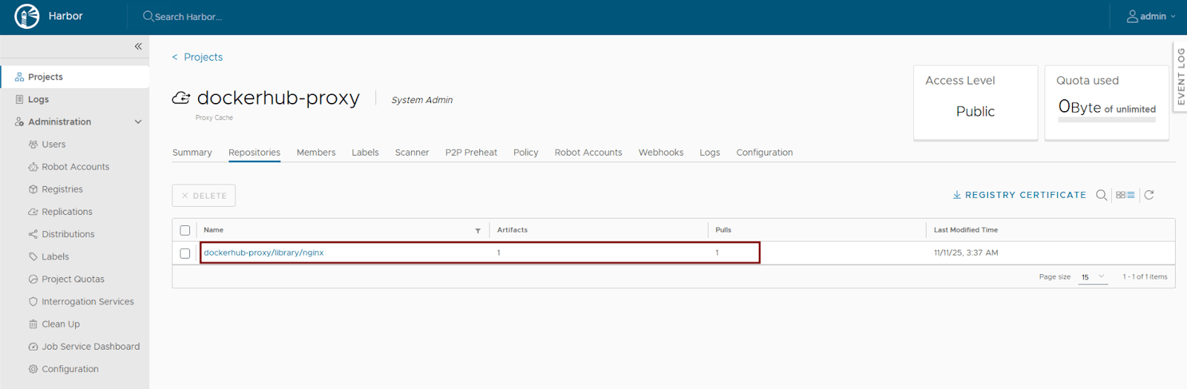Open the Webhooks tab
Screen dimensions: 1187x389
tap(661, 153)
